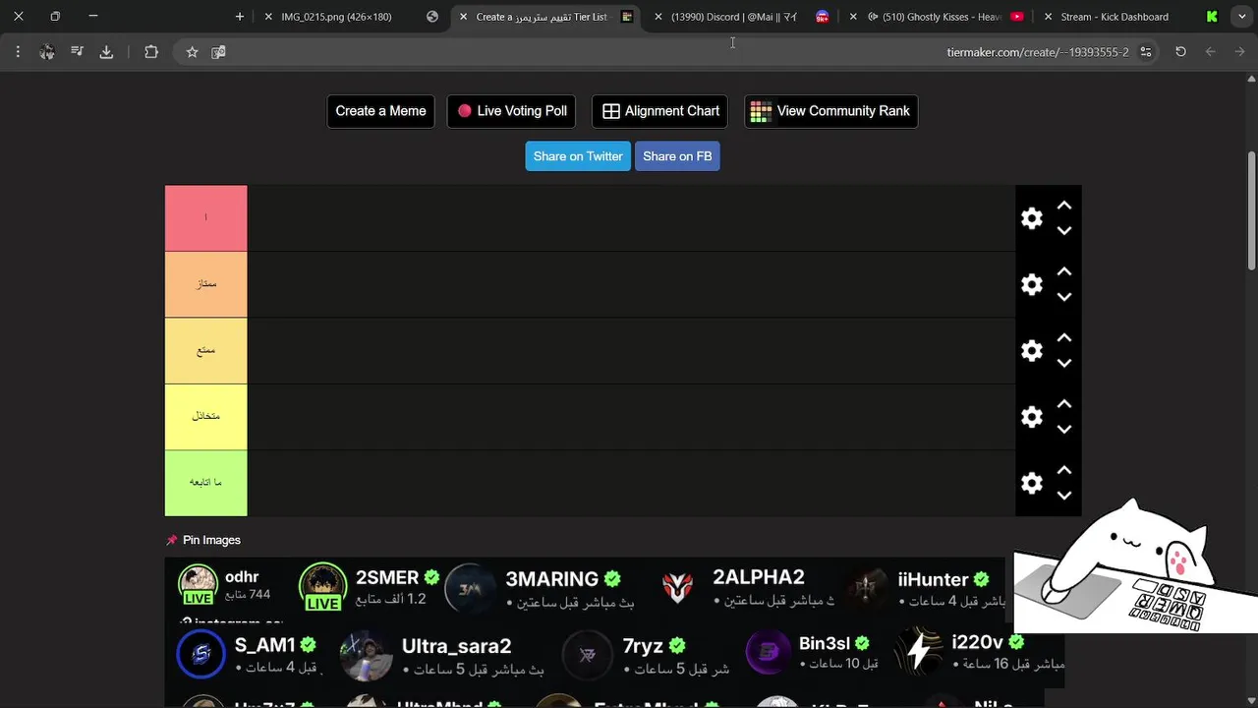Move the top red tier down

pyautogui.click(x=1063, y=231)
